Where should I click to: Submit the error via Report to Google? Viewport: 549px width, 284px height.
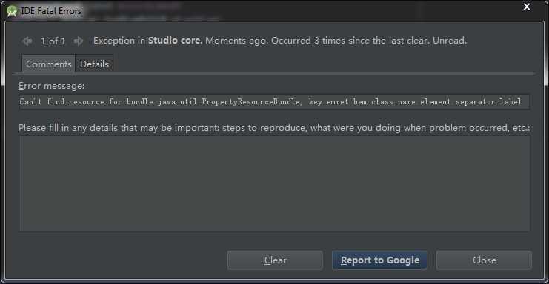[x=380, y=260]
